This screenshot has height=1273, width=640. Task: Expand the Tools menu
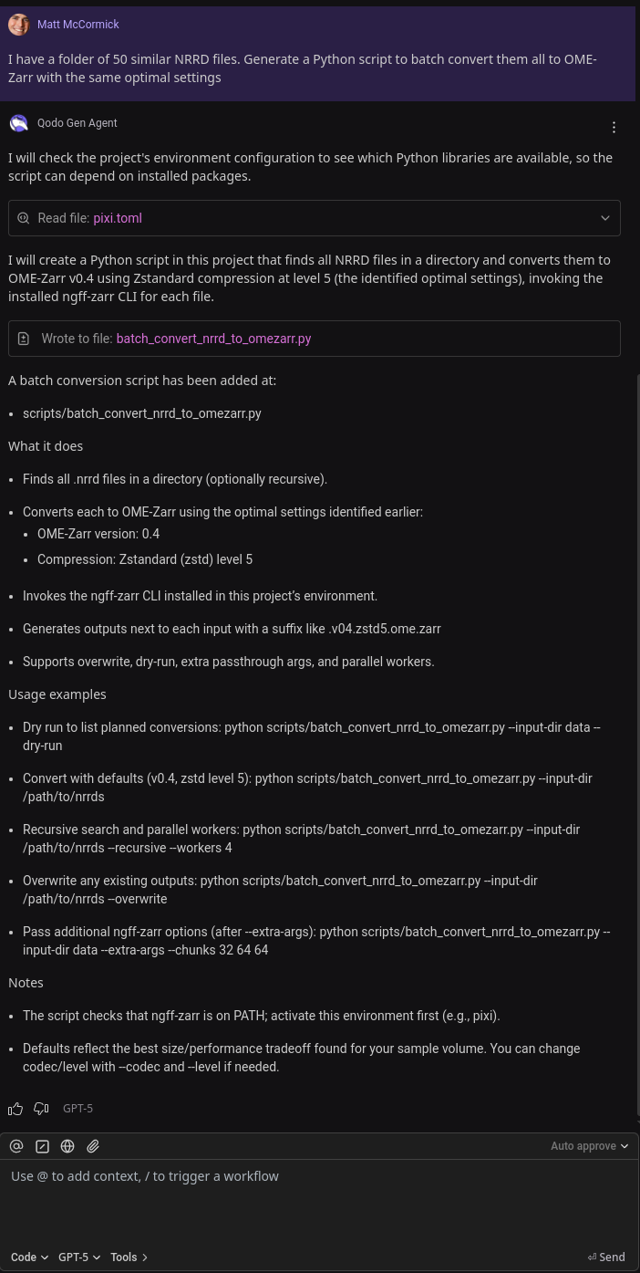(x=129, y=1257)
